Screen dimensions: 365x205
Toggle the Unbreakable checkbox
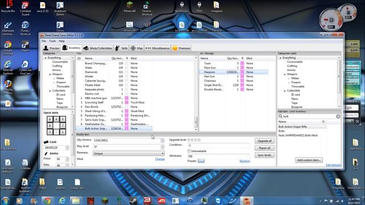tap(189, 151)
